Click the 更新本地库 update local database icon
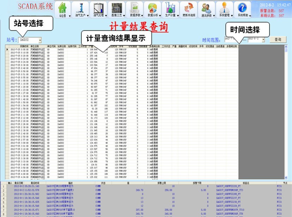The width and height of the screenshot is (292, 217). pyautogui.click(x=188, y=8)
